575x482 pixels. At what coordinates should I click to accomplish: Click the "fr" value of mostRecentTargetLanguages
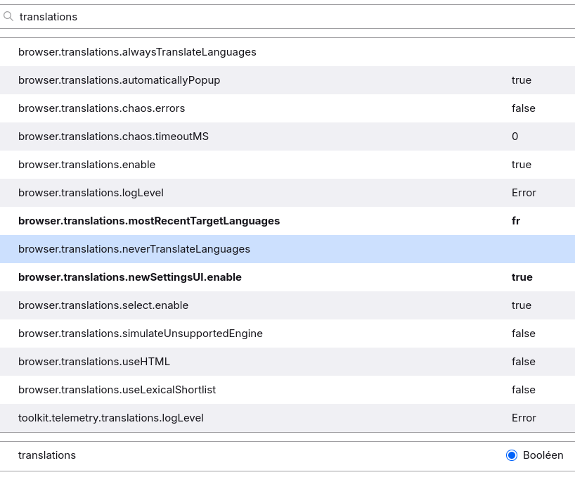(x=516, y=221)
